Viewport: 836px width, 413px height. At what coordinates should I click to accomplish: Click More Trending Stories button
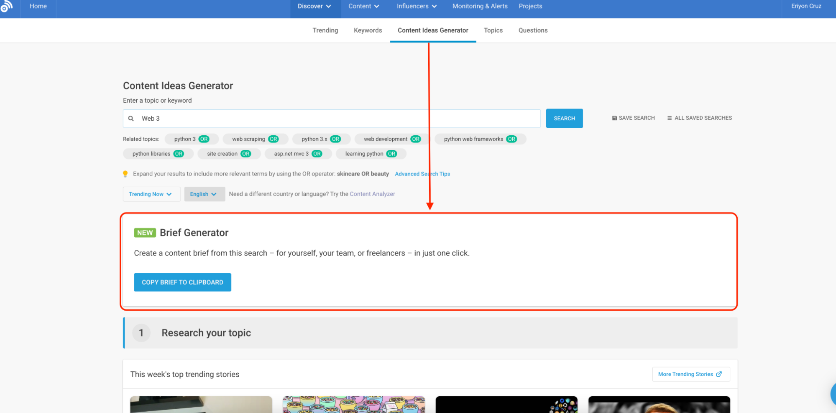[691, 374]
